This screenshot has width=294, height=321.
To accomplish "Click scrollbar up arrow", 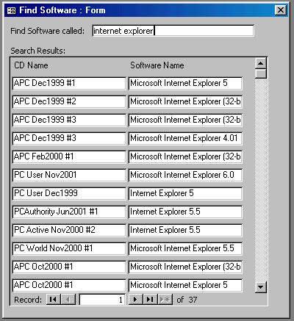I will [x=261, y=64].
